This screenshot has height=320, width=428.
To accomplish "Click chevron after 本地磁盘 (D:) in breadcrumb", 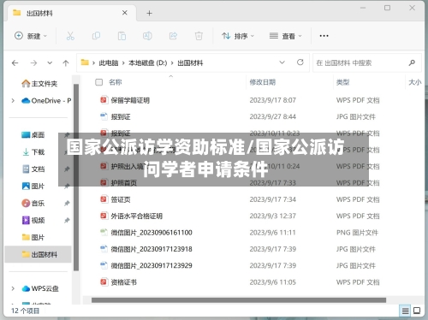I will pos(172,62).
